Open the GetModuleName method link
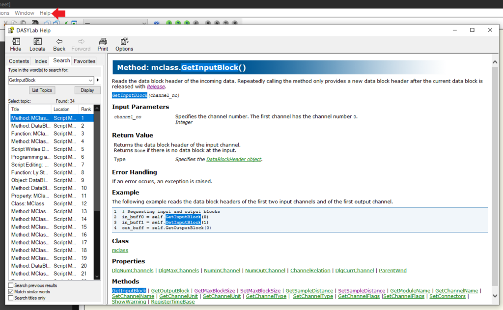The image size is (503, 310). pyautogui.click(x=410, y=291)
